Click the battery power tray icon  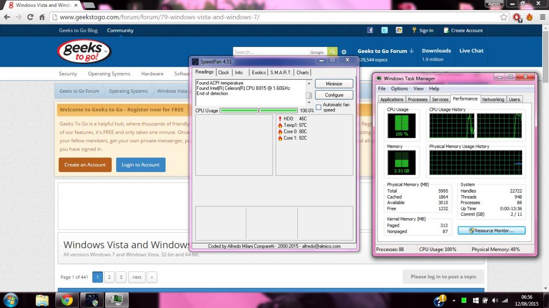(x=485, y=300)
